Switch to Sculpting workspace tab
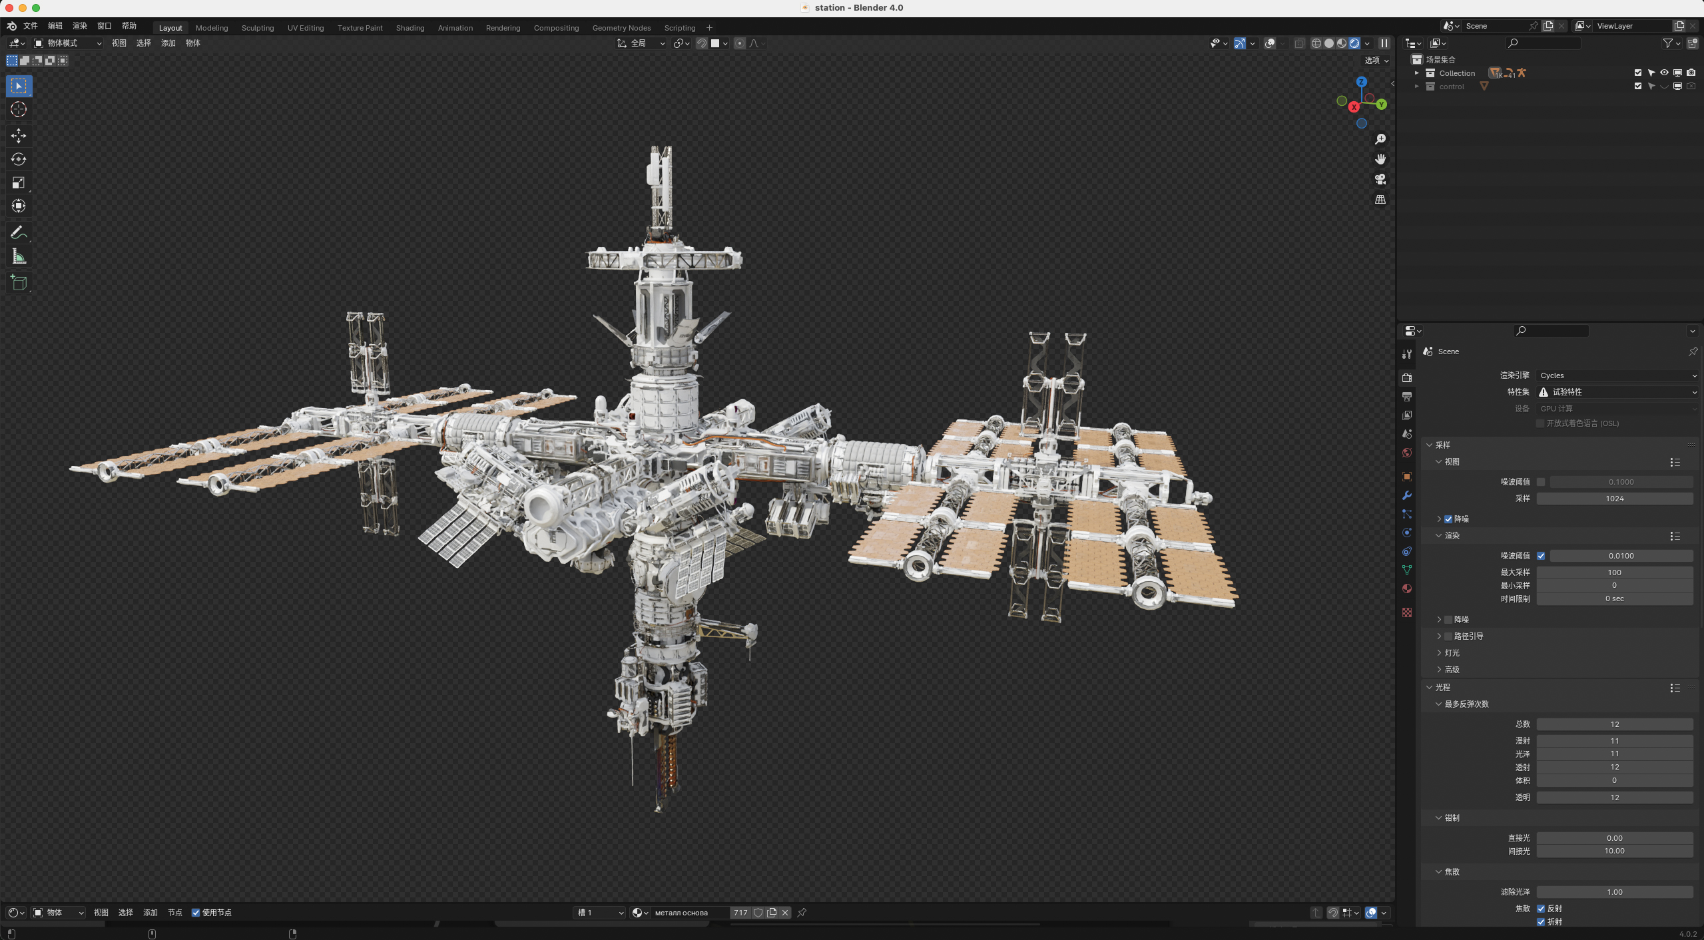This screenshot has height=940, width=1704. coord(258,28)
